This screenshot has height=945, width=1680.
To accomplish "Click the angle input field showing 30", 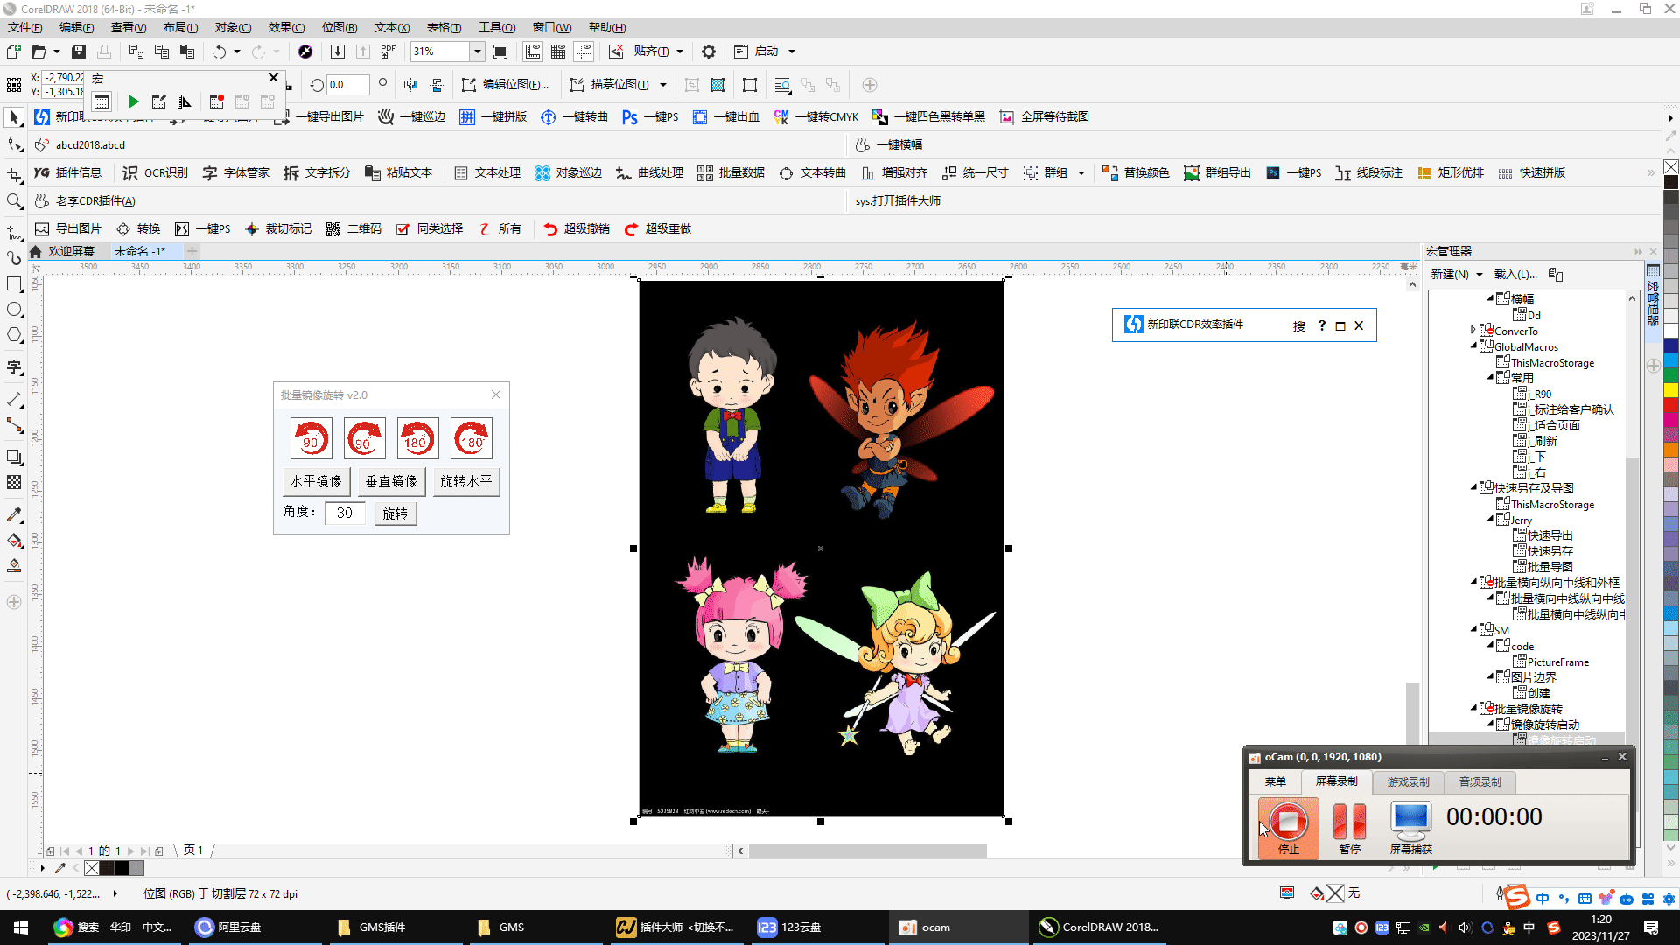I will (345, 514).
